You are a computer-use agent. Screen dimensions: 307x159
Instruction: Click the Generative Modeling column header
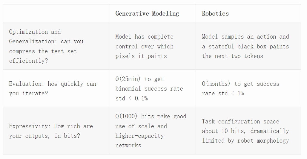[147, 13]
